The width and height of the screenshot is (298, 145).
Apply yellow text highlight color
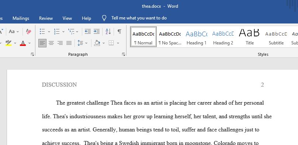pyautogui.click(x=8, y=43)
